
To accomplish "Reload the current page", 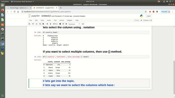I will [14, 12].
